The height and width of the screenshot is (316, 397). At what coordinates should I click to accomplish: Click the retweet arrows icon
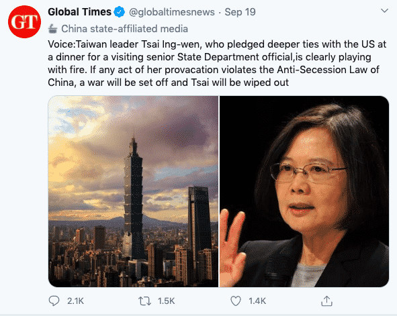[x=144, y=301]
